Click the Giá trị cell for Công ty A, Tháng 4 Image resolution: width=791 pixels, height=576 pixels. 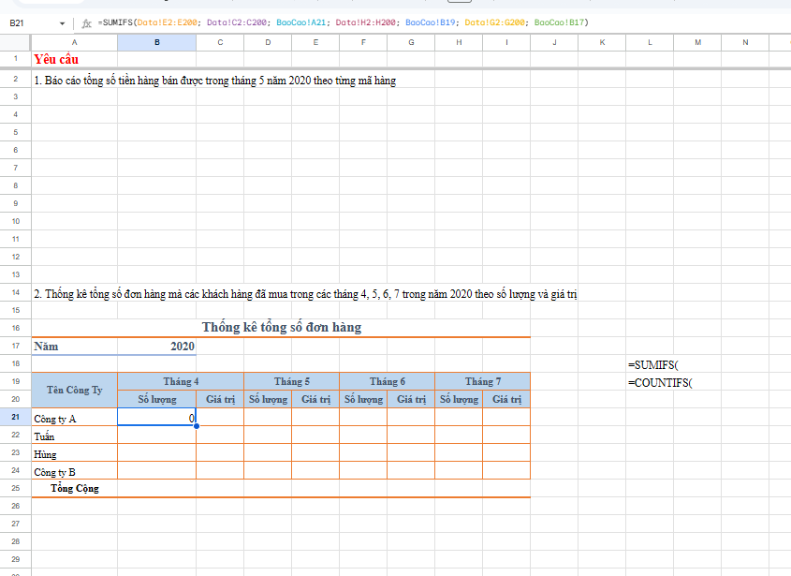coord(220,418)
